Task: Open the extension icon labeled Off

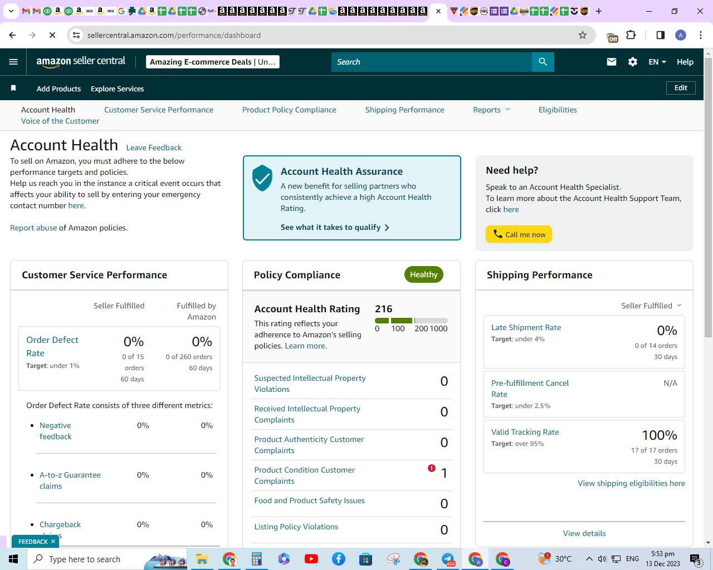Action: [x=612, y=37]
